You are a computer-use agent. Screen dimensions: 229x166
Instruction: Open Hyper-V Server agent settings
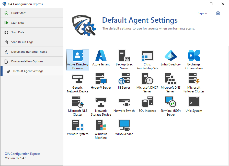101,79
